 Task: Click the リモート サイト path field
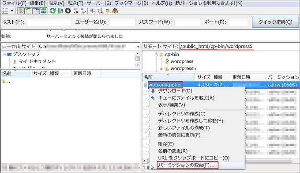click(x=239, y=47)
